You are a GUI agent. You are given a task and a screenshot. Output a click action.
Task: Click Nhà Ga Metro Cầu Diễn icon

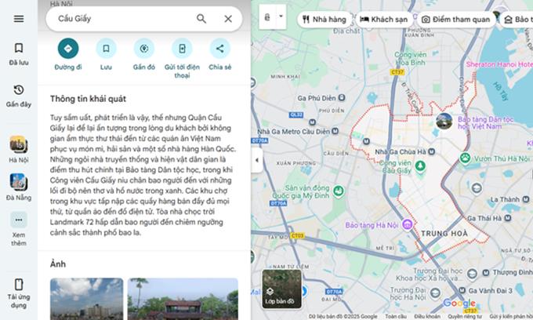tap(335, 131)
